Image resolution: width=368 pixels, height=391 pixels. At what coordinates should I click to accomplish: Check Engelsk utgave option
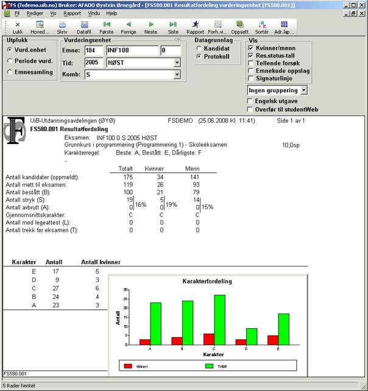point(249,101)
